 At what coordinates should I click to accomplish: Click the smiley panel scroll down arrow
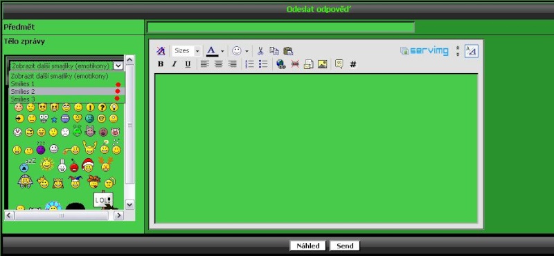point(129,204)
